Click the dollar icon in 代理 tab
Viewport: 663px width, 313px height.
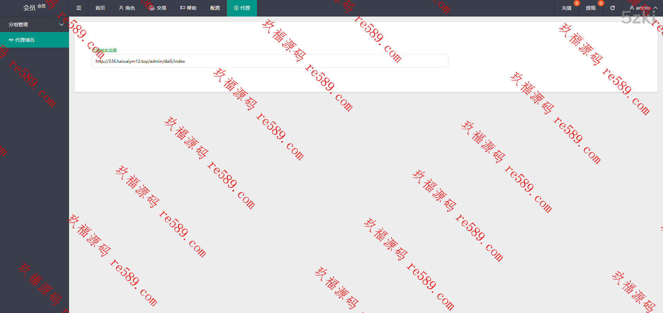(x=236, y=8)
